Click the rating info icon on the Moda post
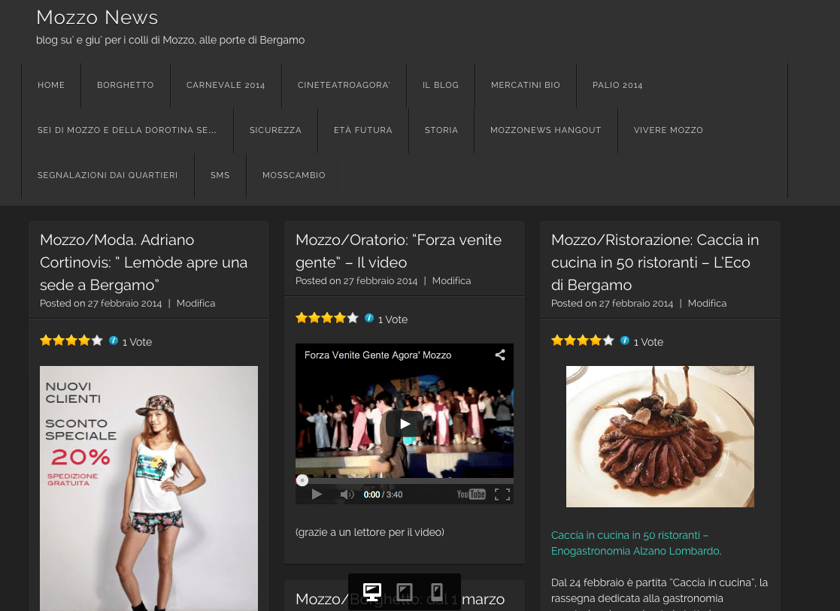The image size is (840, 611). click(114, 340)
